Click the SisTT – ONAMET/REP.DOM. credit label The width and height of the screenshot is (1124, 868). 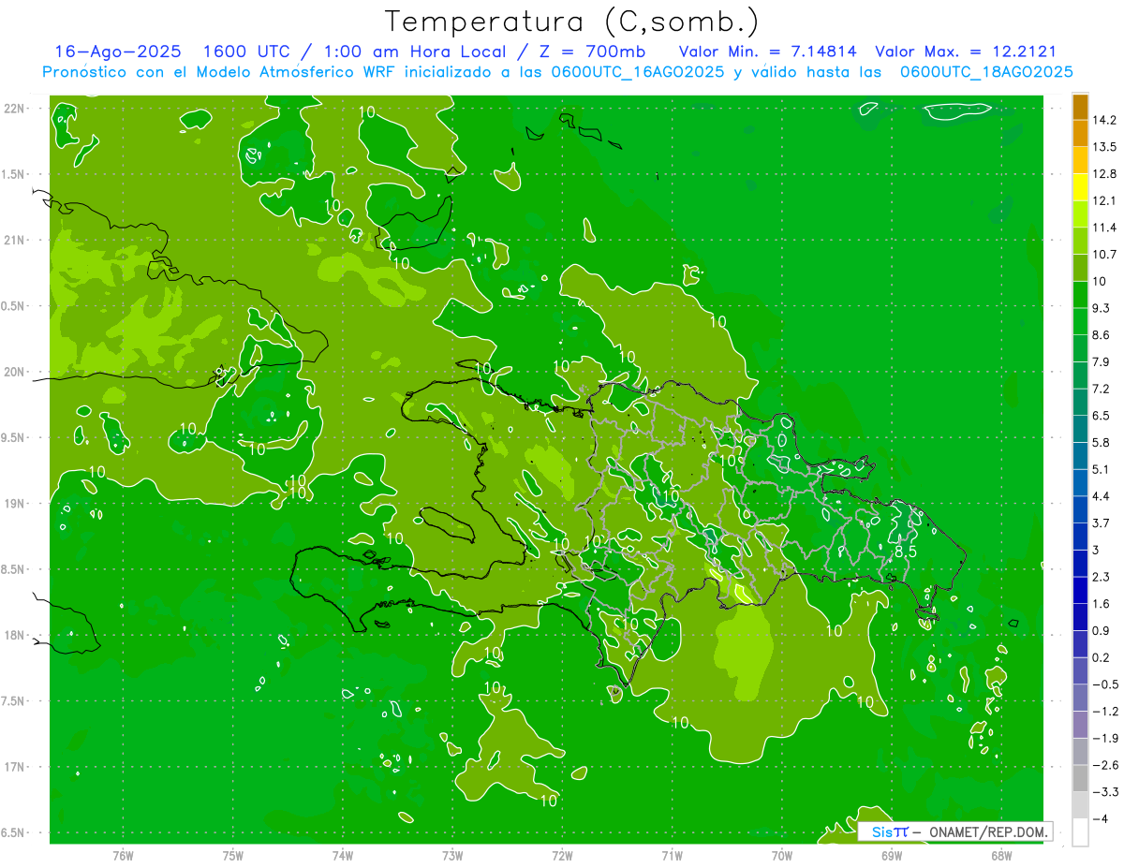(956, 831)
